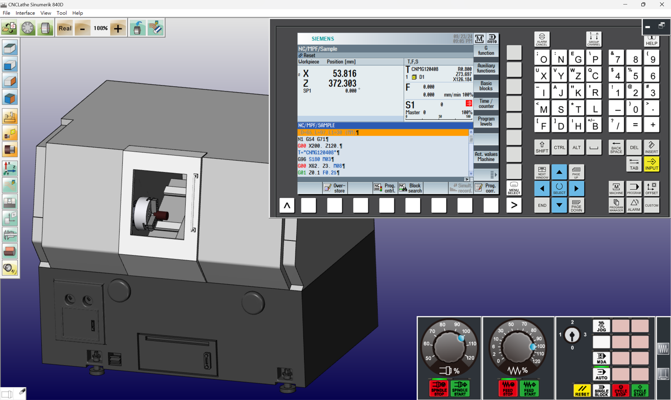Click the MENU SELECT key

[514, 188]
